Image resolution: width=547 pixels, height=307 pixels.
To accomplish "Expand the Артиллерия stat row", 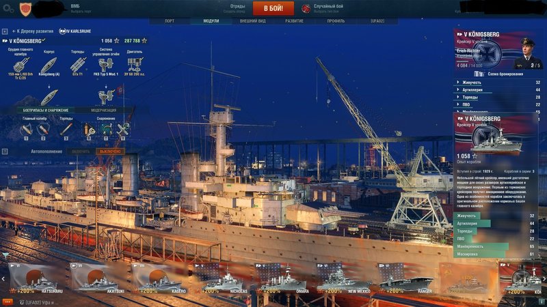I will pyautogui.click(x=498, y=90).
